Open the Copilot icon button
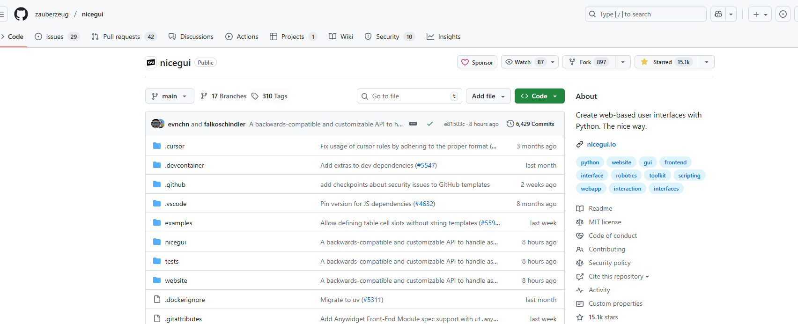798x324 pixels. tap(718, 14)
